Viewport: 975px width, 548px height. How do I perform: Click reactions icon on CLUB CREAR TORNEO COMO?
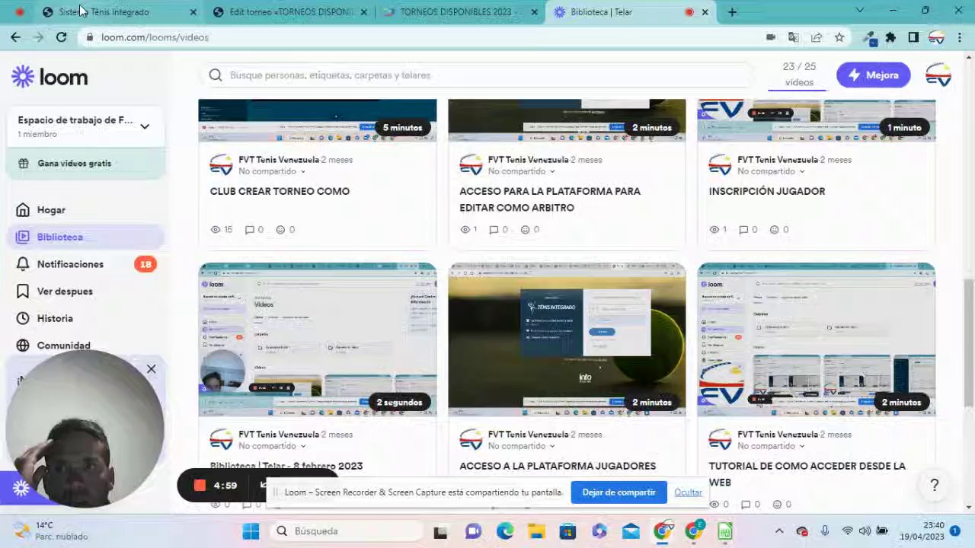(x=280, y=229)
